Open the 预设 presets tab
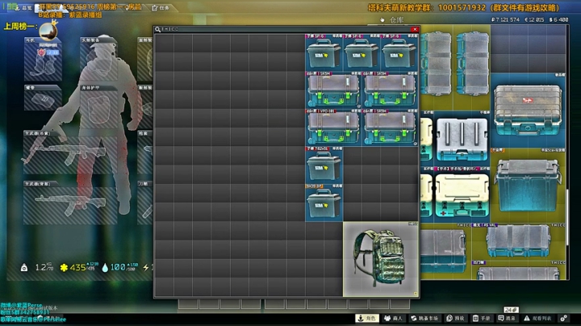Screen dimensions: 581x326 click(455, 318)
